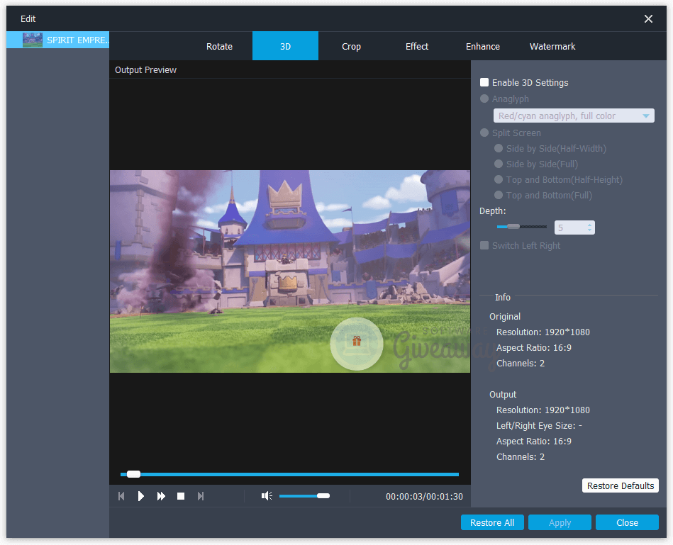Select Side by Side(Full) option
This screenshot has width=673, height=545.
coord(499,164)
